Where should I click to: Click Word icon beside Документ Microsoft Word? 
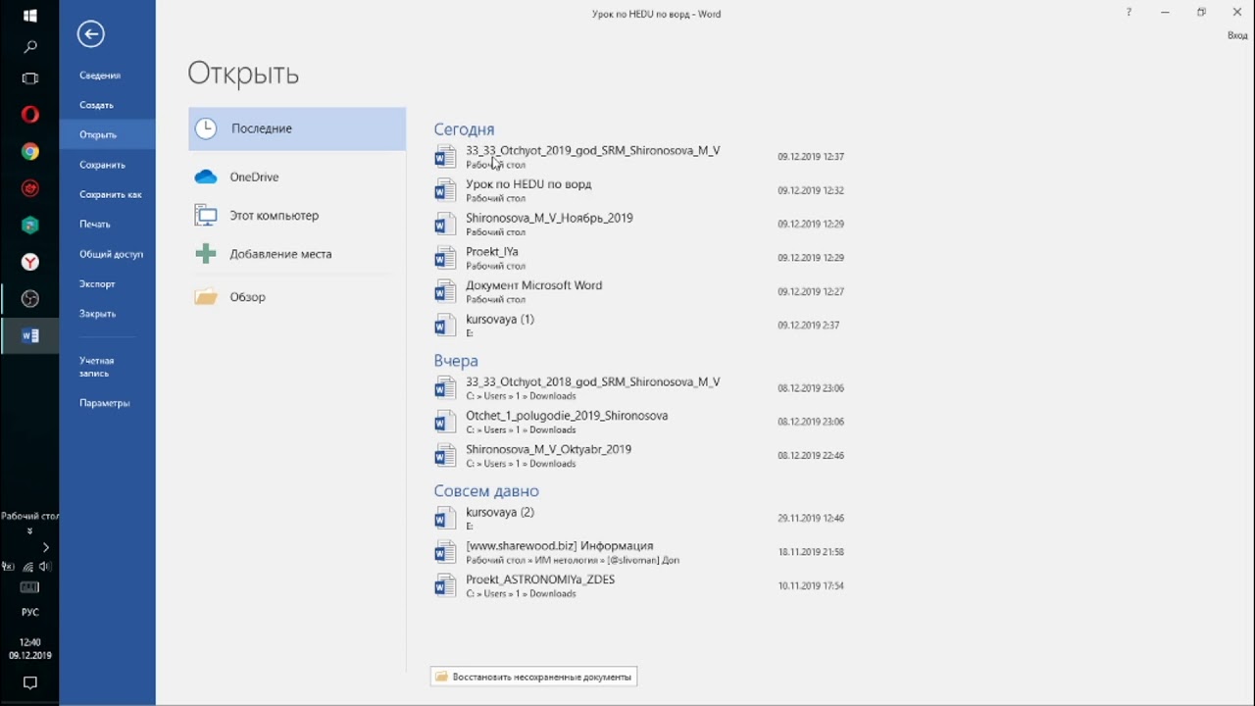(x=445, y=291)
